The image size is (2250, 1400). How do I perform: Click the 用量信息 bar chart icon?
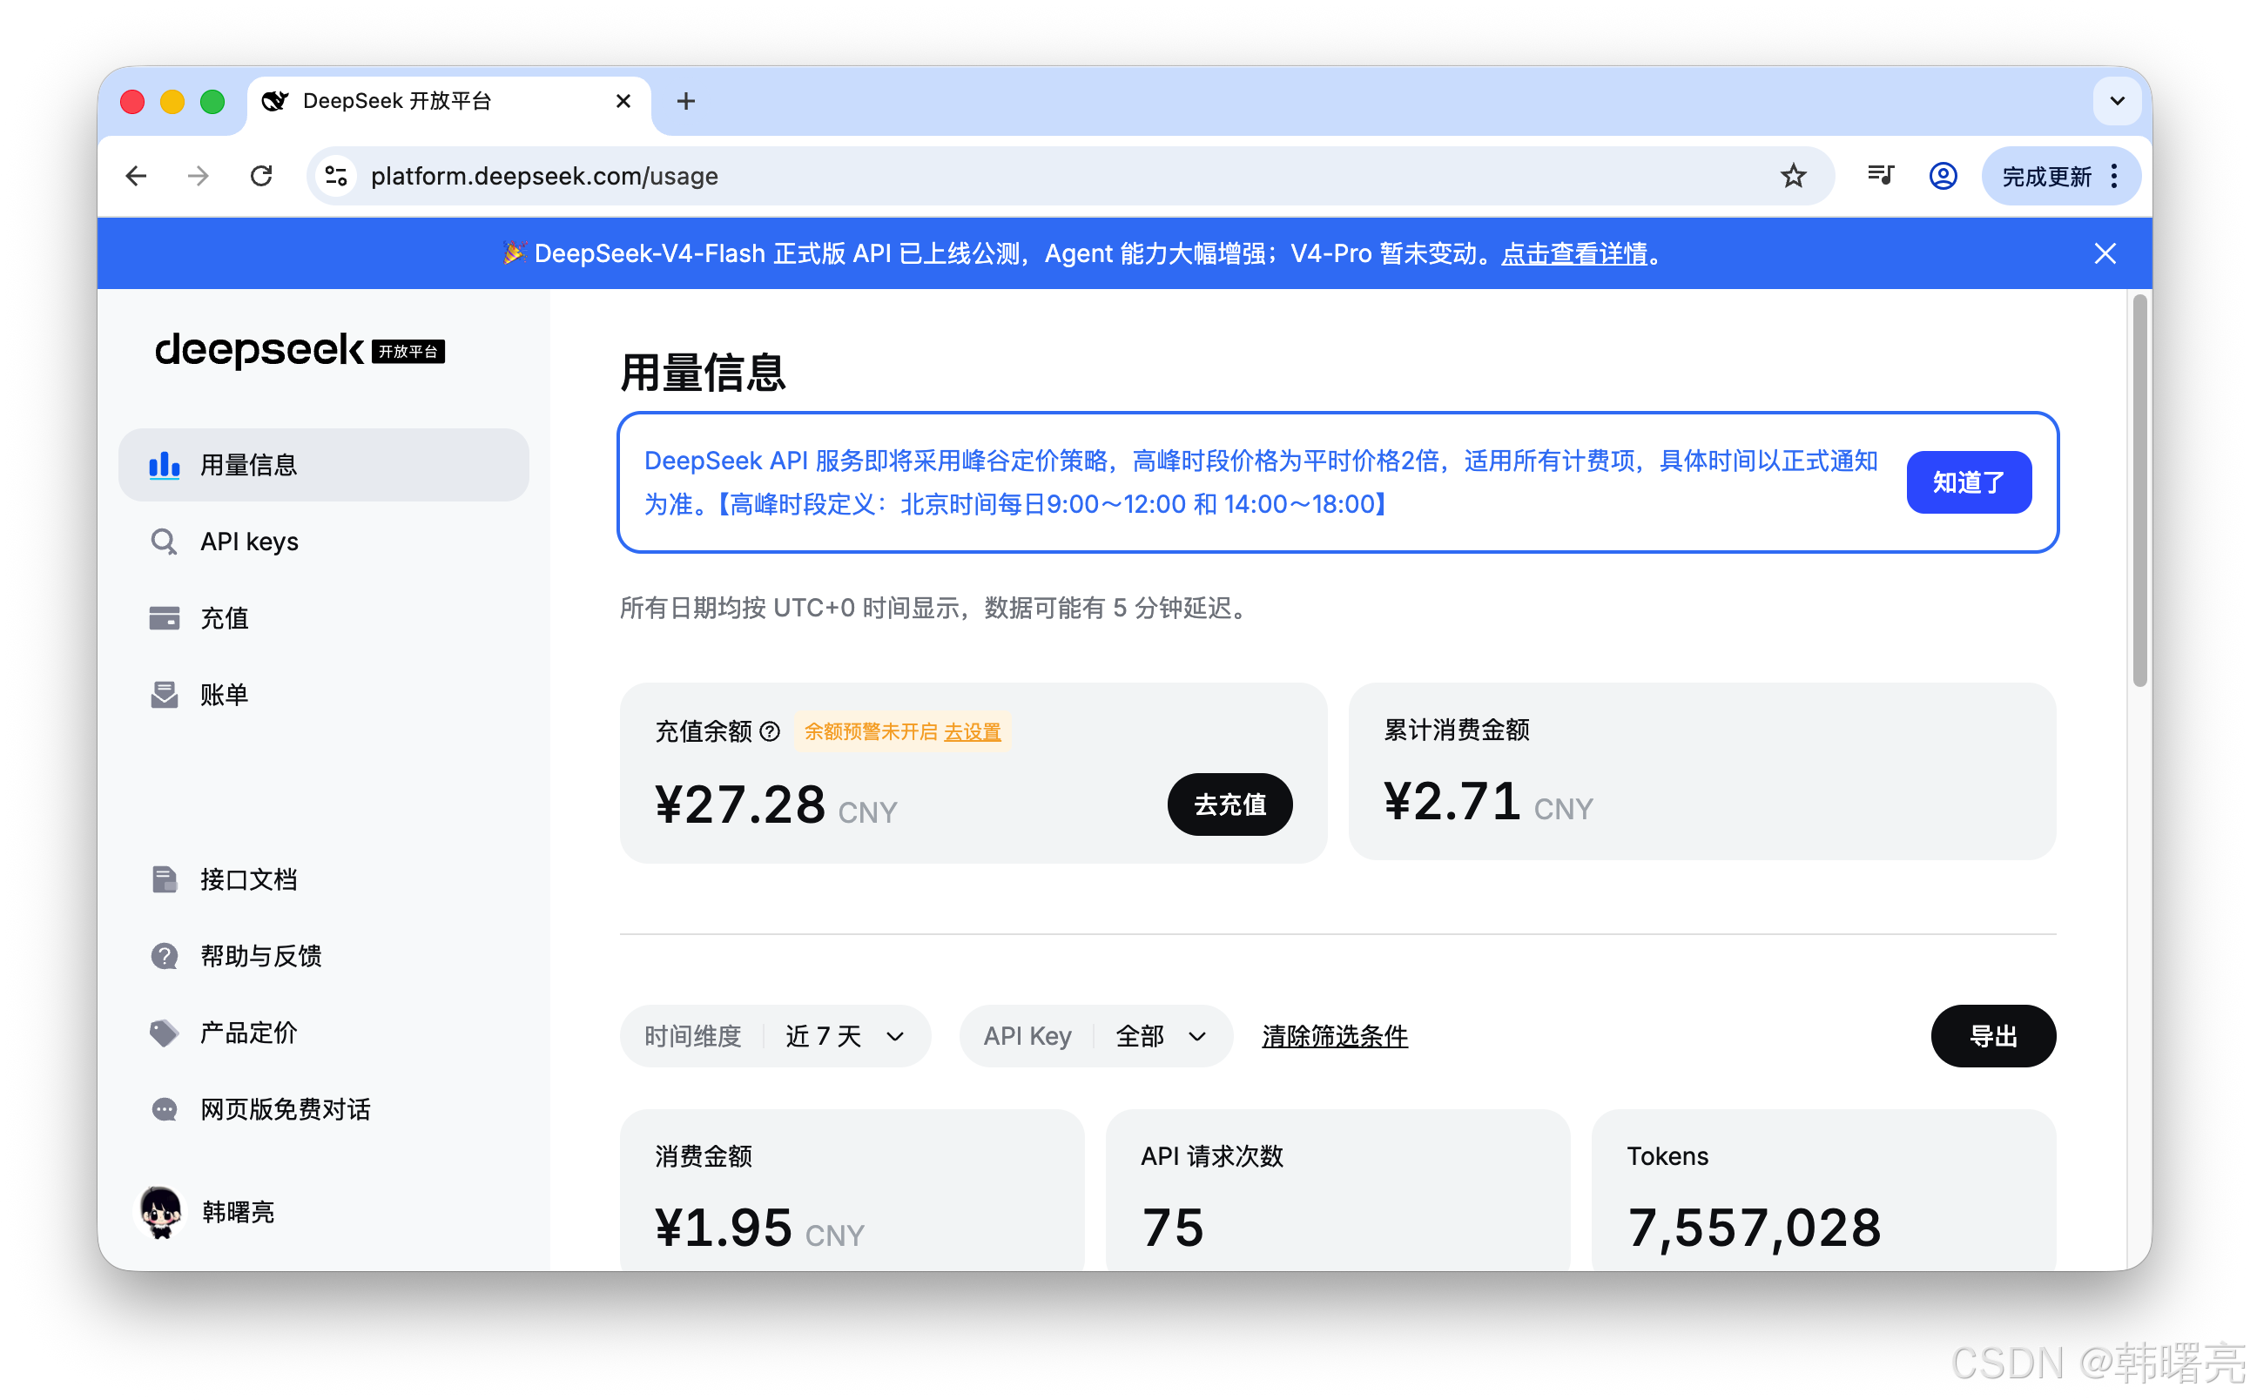[164, 465]
